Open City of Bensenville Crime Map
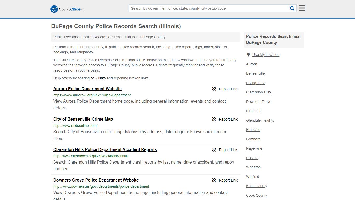Viewport: 355px width, 200px height. tap(83, 119)
